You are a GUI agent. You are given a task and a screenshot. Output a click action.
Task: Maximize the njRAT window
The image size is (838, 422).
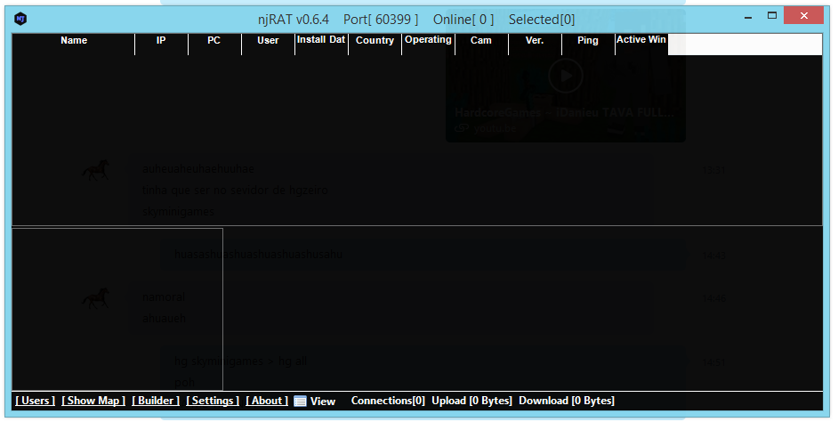[772, 16]
